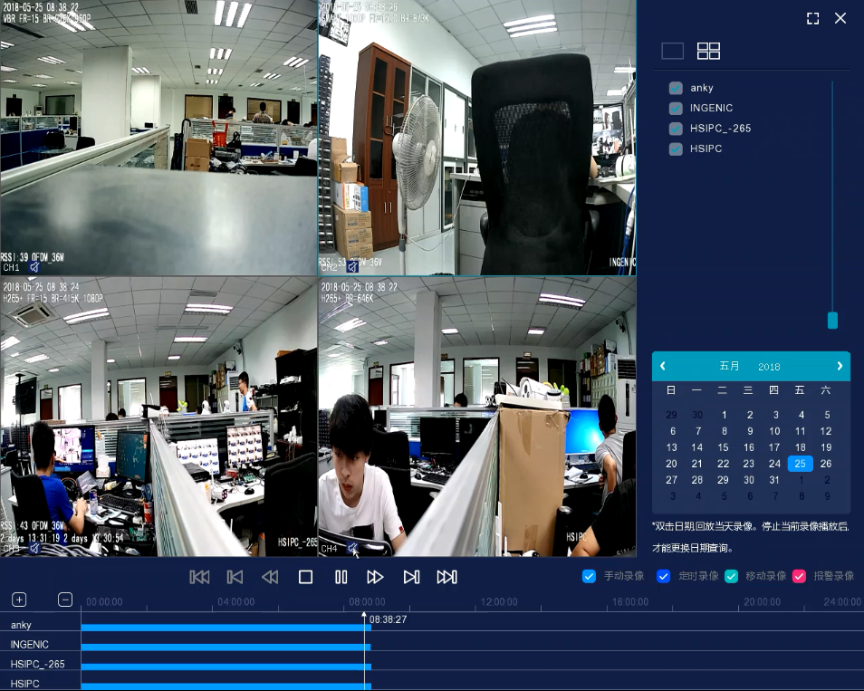
Task: Uncheck the anky camera checkbox
Action: click(676, 88)
